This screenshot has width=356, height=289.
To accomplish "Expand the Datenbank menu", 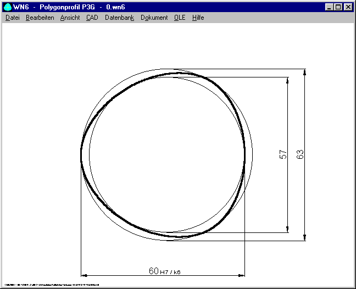I will pos(119,18).
